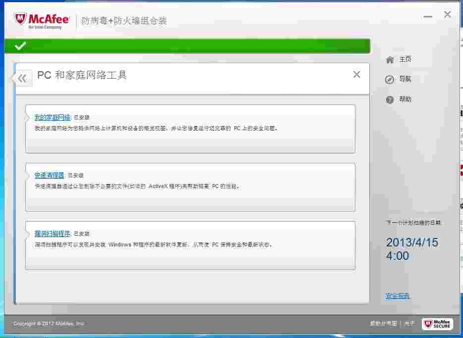Open the 快速清理器 link

coord(49,175)
